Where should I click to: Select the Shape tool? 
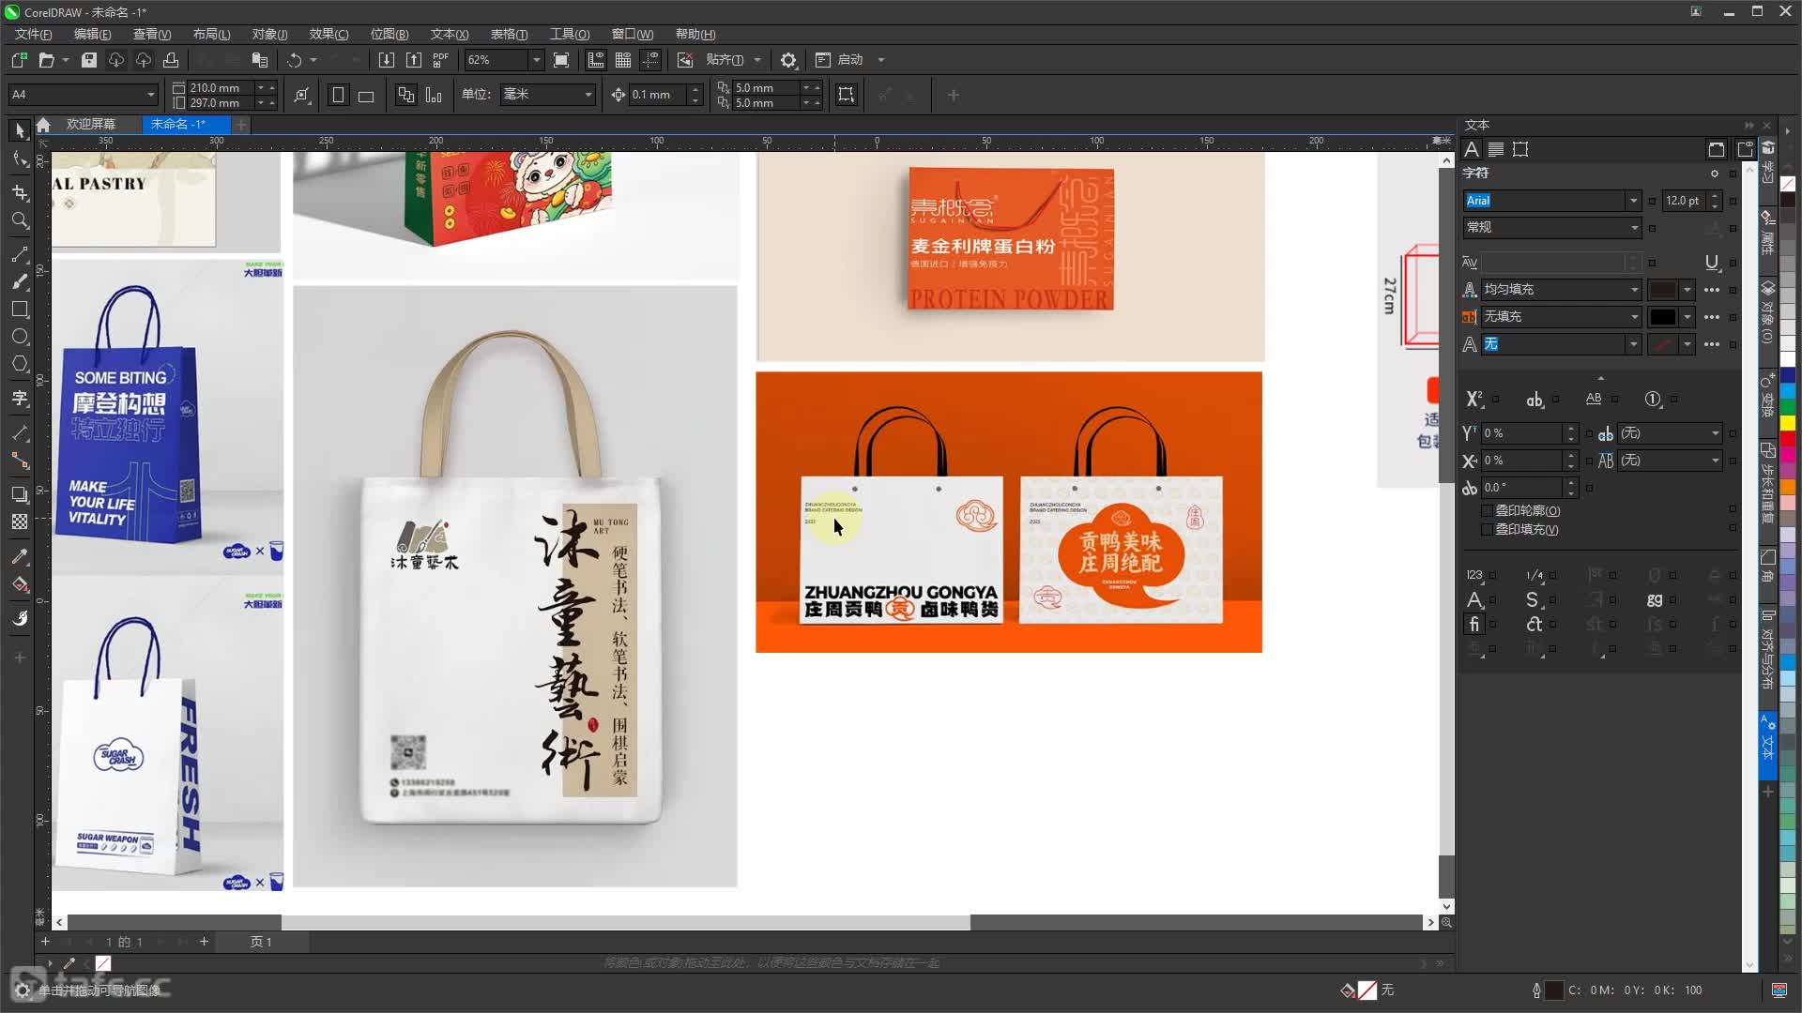[x=20, y=159]
